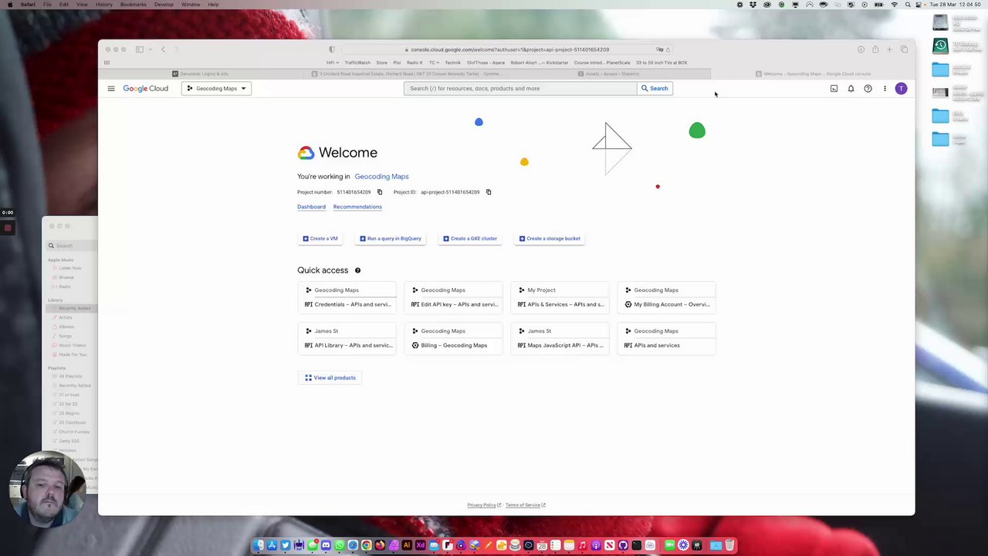988x556 pixels.
Task: Open the 10ofThose - Asana bookmark
Action: [486, 63]
